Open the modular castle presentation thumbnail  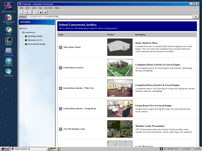pos(120,129)
